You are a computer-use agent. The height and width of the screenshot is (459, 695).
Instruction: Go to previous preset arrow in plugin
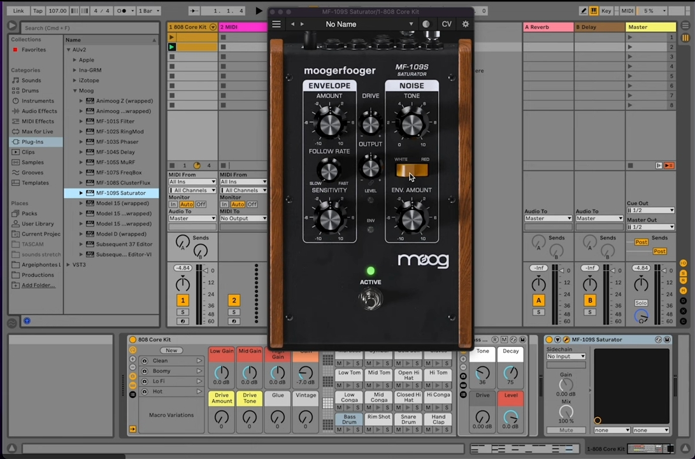click(x=292, y=24)
